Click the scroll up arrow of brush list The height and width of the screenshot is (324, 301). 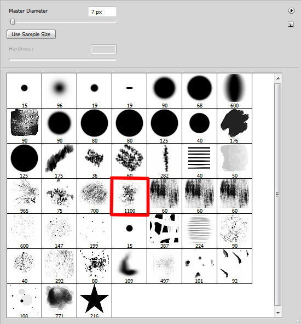(278, 78)
